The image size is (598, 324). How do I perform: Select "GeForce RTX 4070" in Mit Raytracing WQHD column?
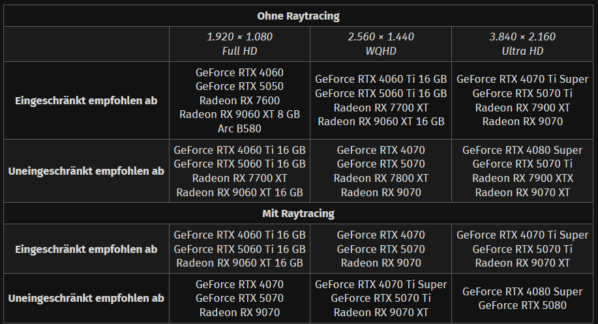pos(381,235)
